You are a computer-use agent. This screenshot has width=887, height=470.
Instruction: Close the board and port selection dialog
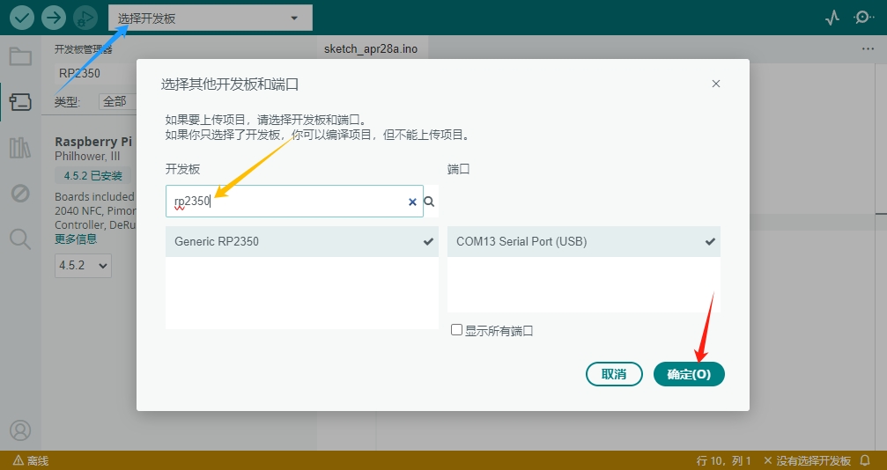click(x=715, y=84)
